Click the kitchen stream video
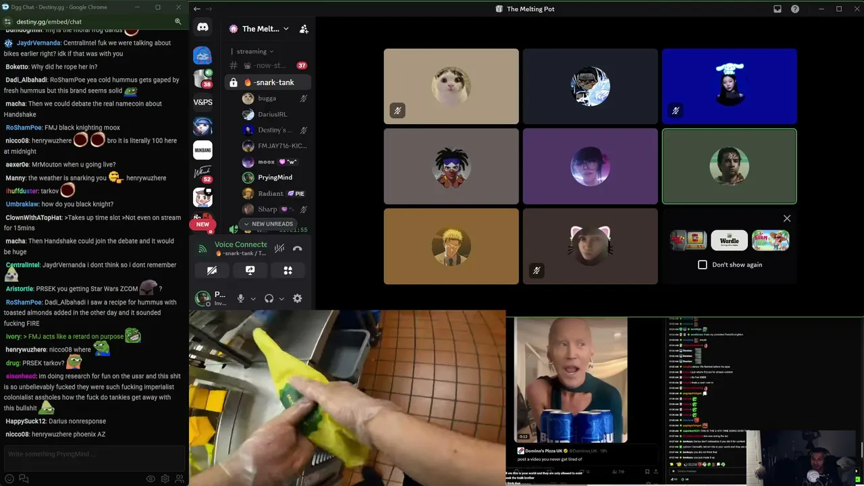The width and height of the screenshot is (864, 486). (347, 398)
